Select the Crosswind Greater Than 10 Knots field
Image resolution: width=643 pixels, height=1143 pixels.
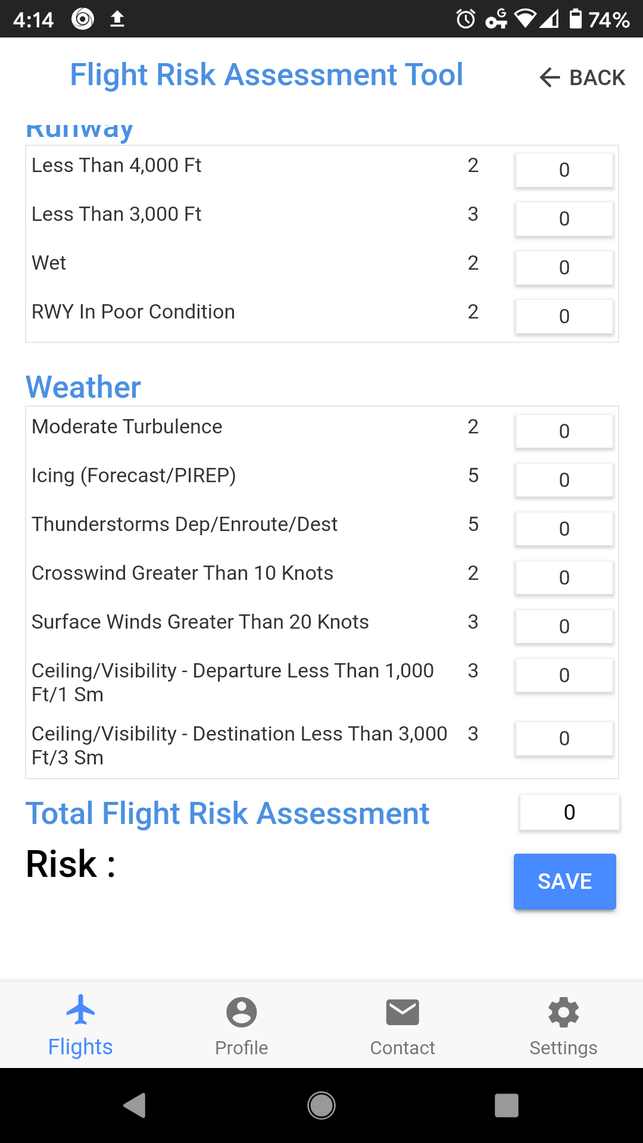point(564,578)
